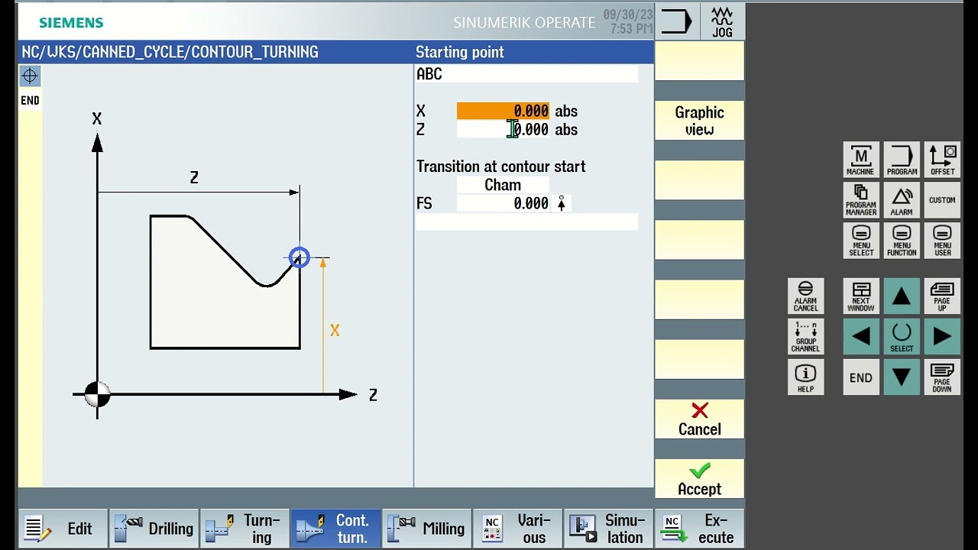Click the MENU USER key
Viewport: 978px width, 550px height.
[x=942, y=241]
